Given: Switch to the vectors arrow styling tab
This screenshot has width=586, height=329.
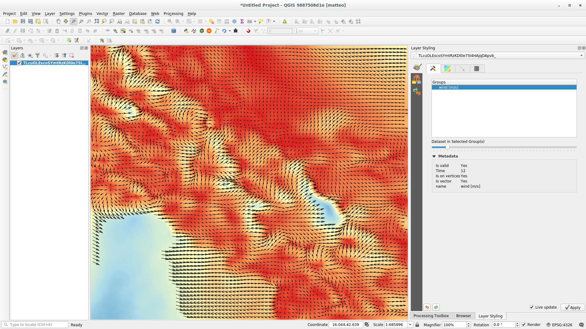Looking at the screenshot, I should tap(462, 69).
